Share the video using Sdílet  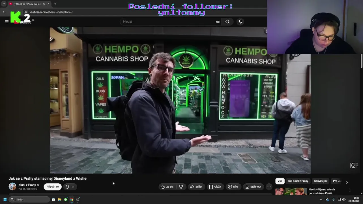(196, 187)
